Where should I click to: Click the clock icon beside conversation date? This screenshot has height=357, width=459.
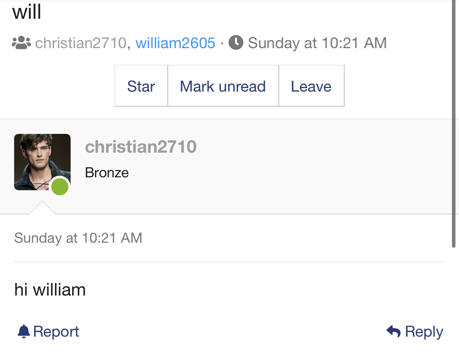(x=236, y=42)
